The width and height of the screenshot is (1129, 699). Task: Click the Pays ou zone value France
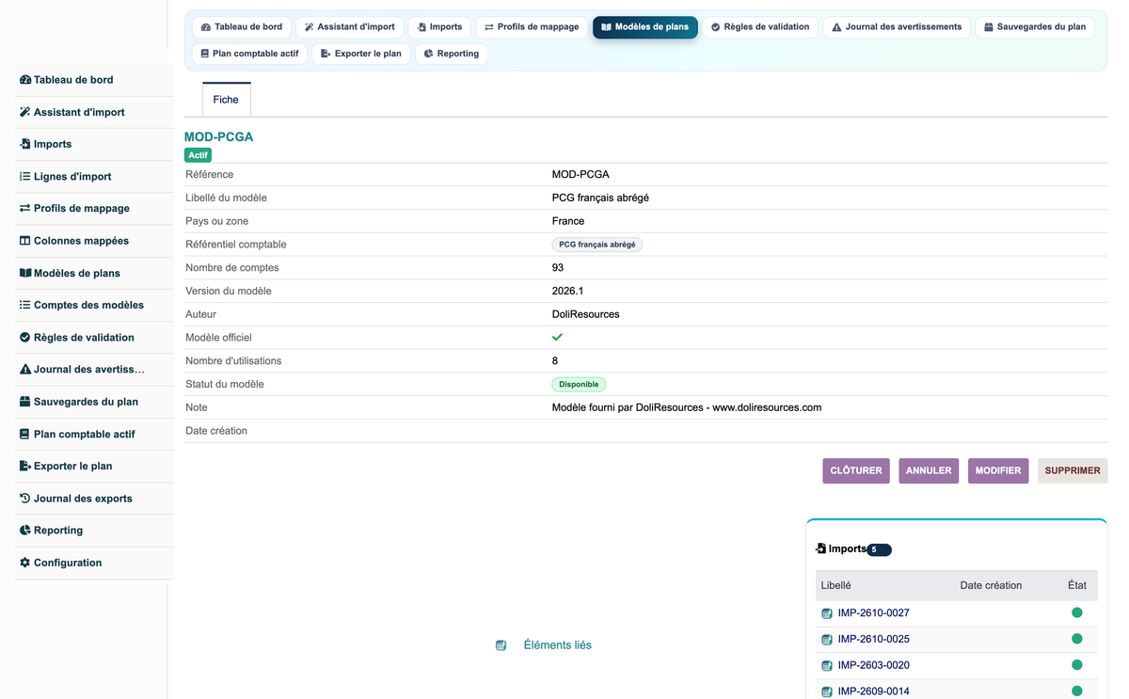point(568,221)
